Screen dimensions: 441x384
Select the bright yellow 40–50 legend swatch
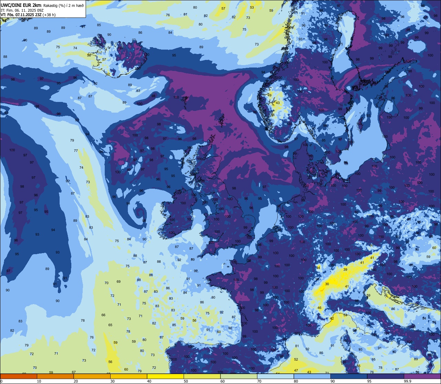click(165, 376)
